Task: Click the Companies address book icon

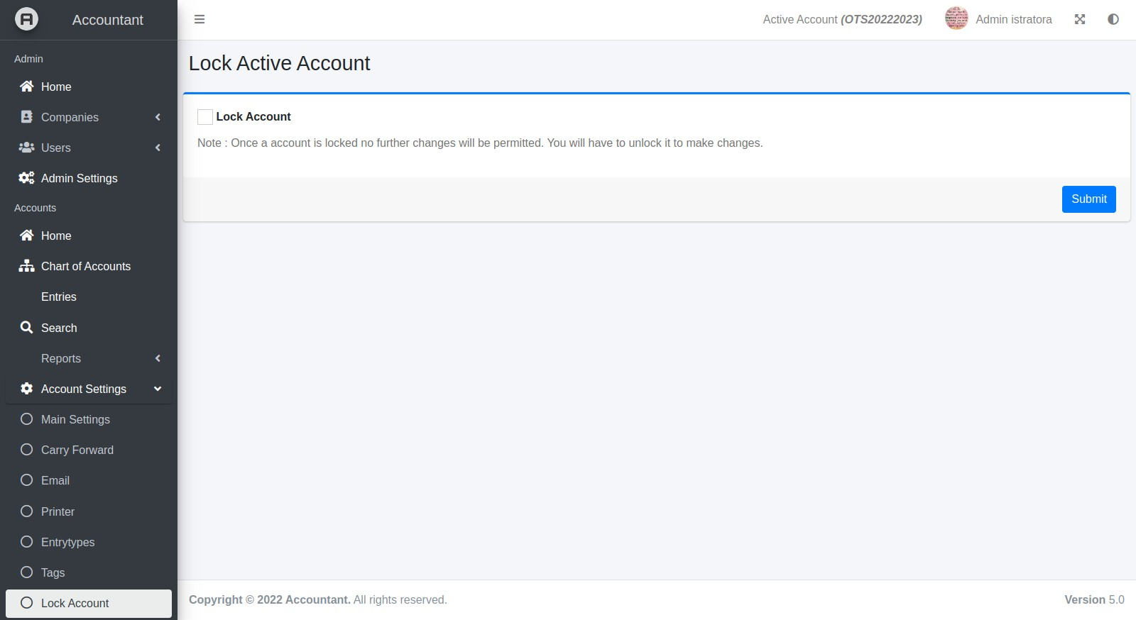Action: tap(27, 117)
